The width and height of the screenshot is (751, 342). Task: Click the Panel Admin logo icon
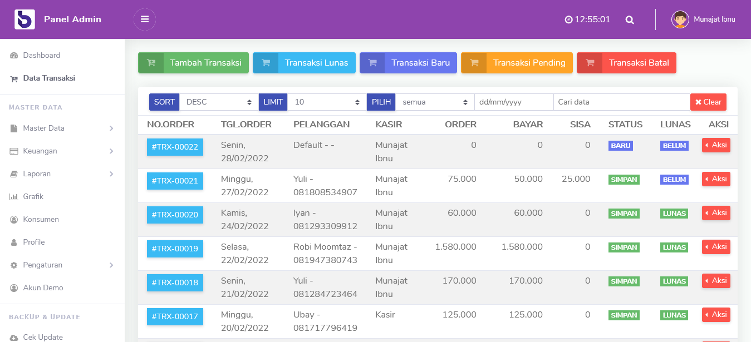(x=24, y=19)
